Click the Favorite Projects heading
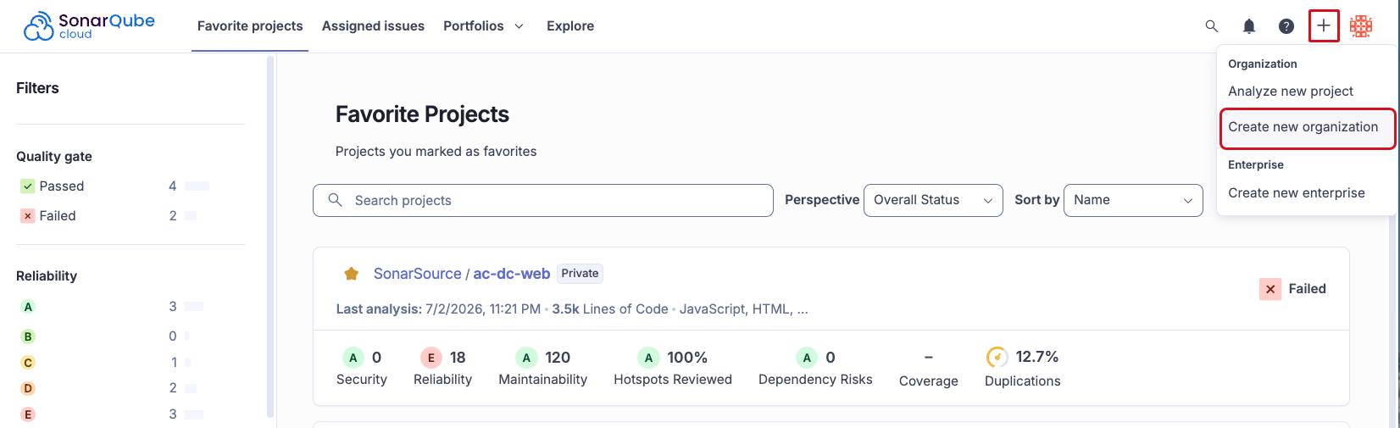The image size is (1400, 428). click(422, 114)
